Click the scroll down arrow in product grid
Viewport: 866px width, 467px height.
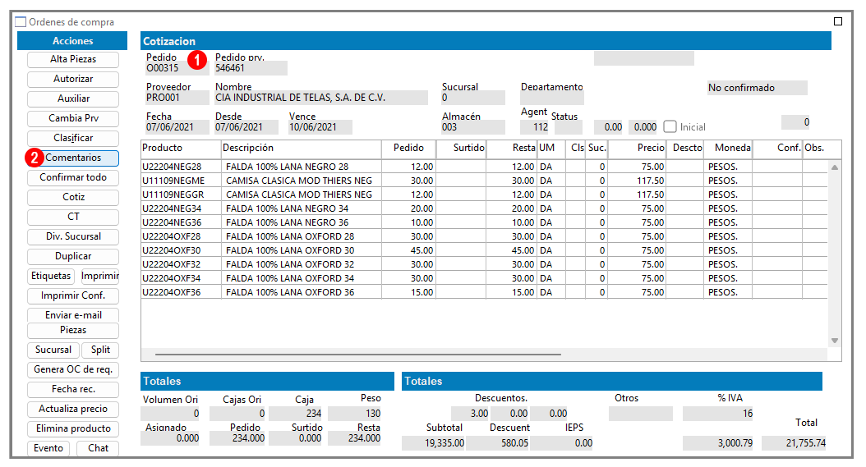(835, 341)
